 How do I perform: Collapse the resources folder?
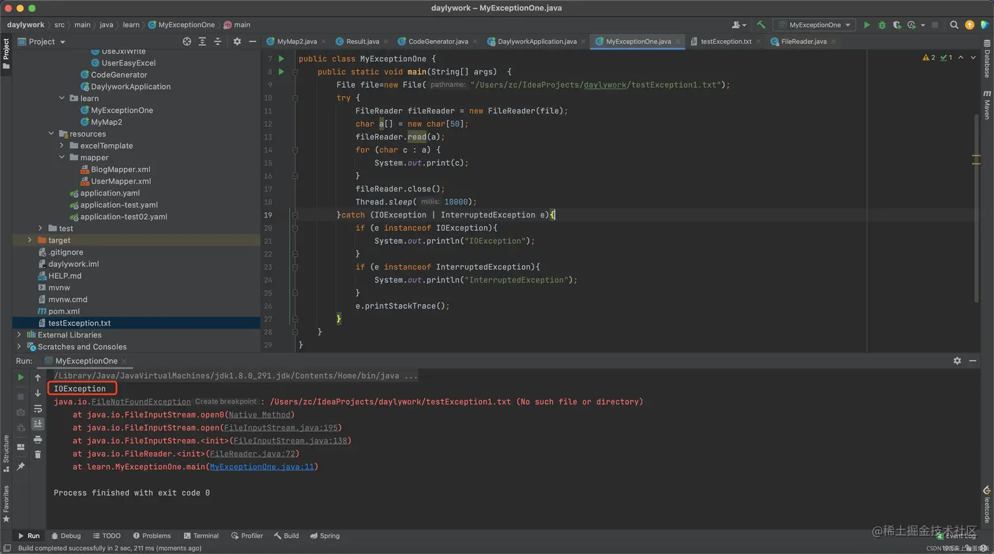click(x=51, y=133)
